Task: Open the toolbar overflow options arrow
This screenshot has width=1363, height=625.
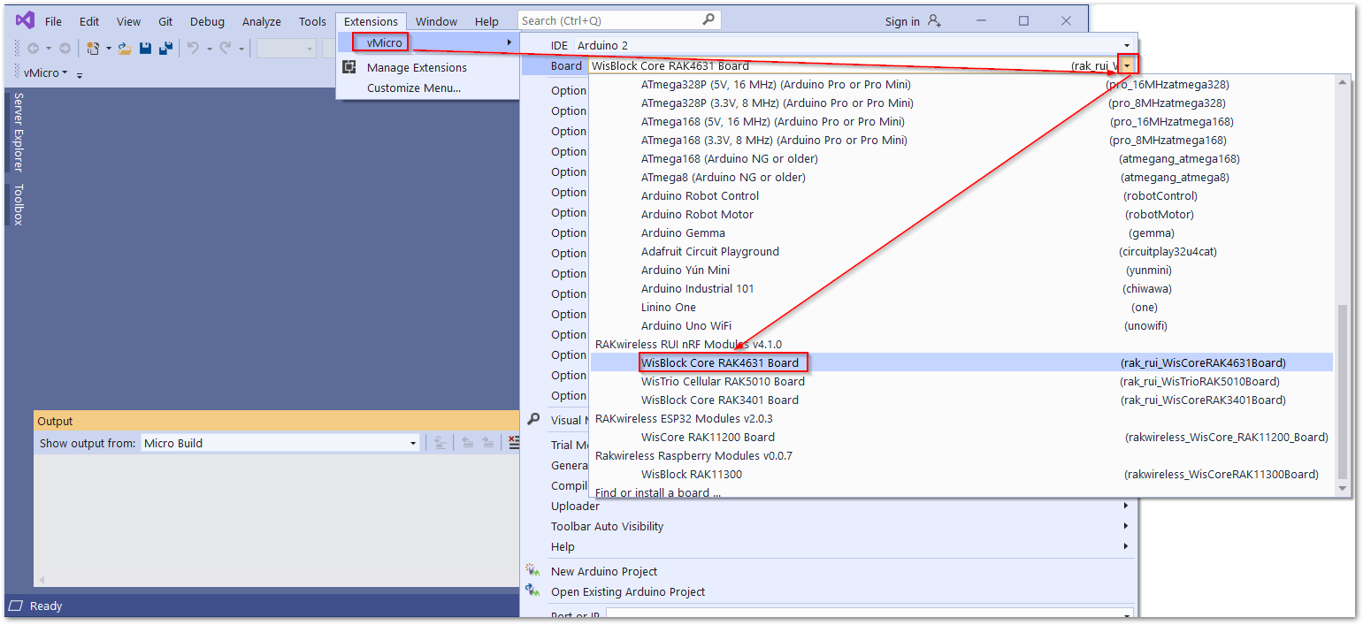Action: (x=80, y=74)
